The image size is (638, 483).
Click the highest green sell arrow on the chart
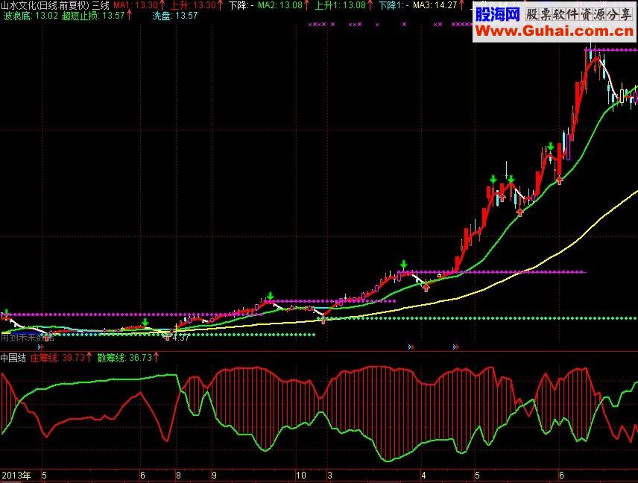coord(551,146)
